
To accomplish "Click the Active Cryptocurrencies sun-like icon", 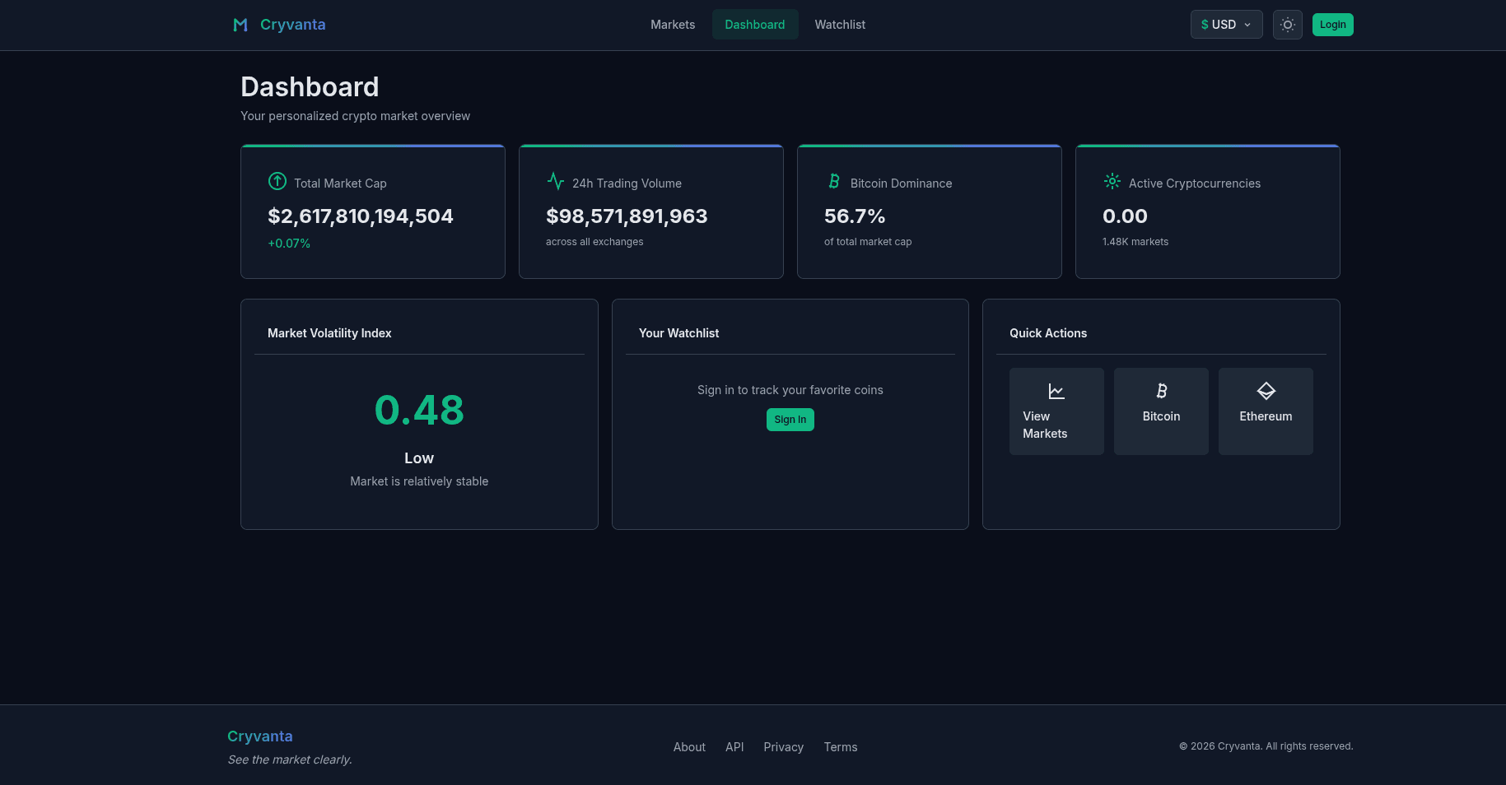I will (1112, 181).
